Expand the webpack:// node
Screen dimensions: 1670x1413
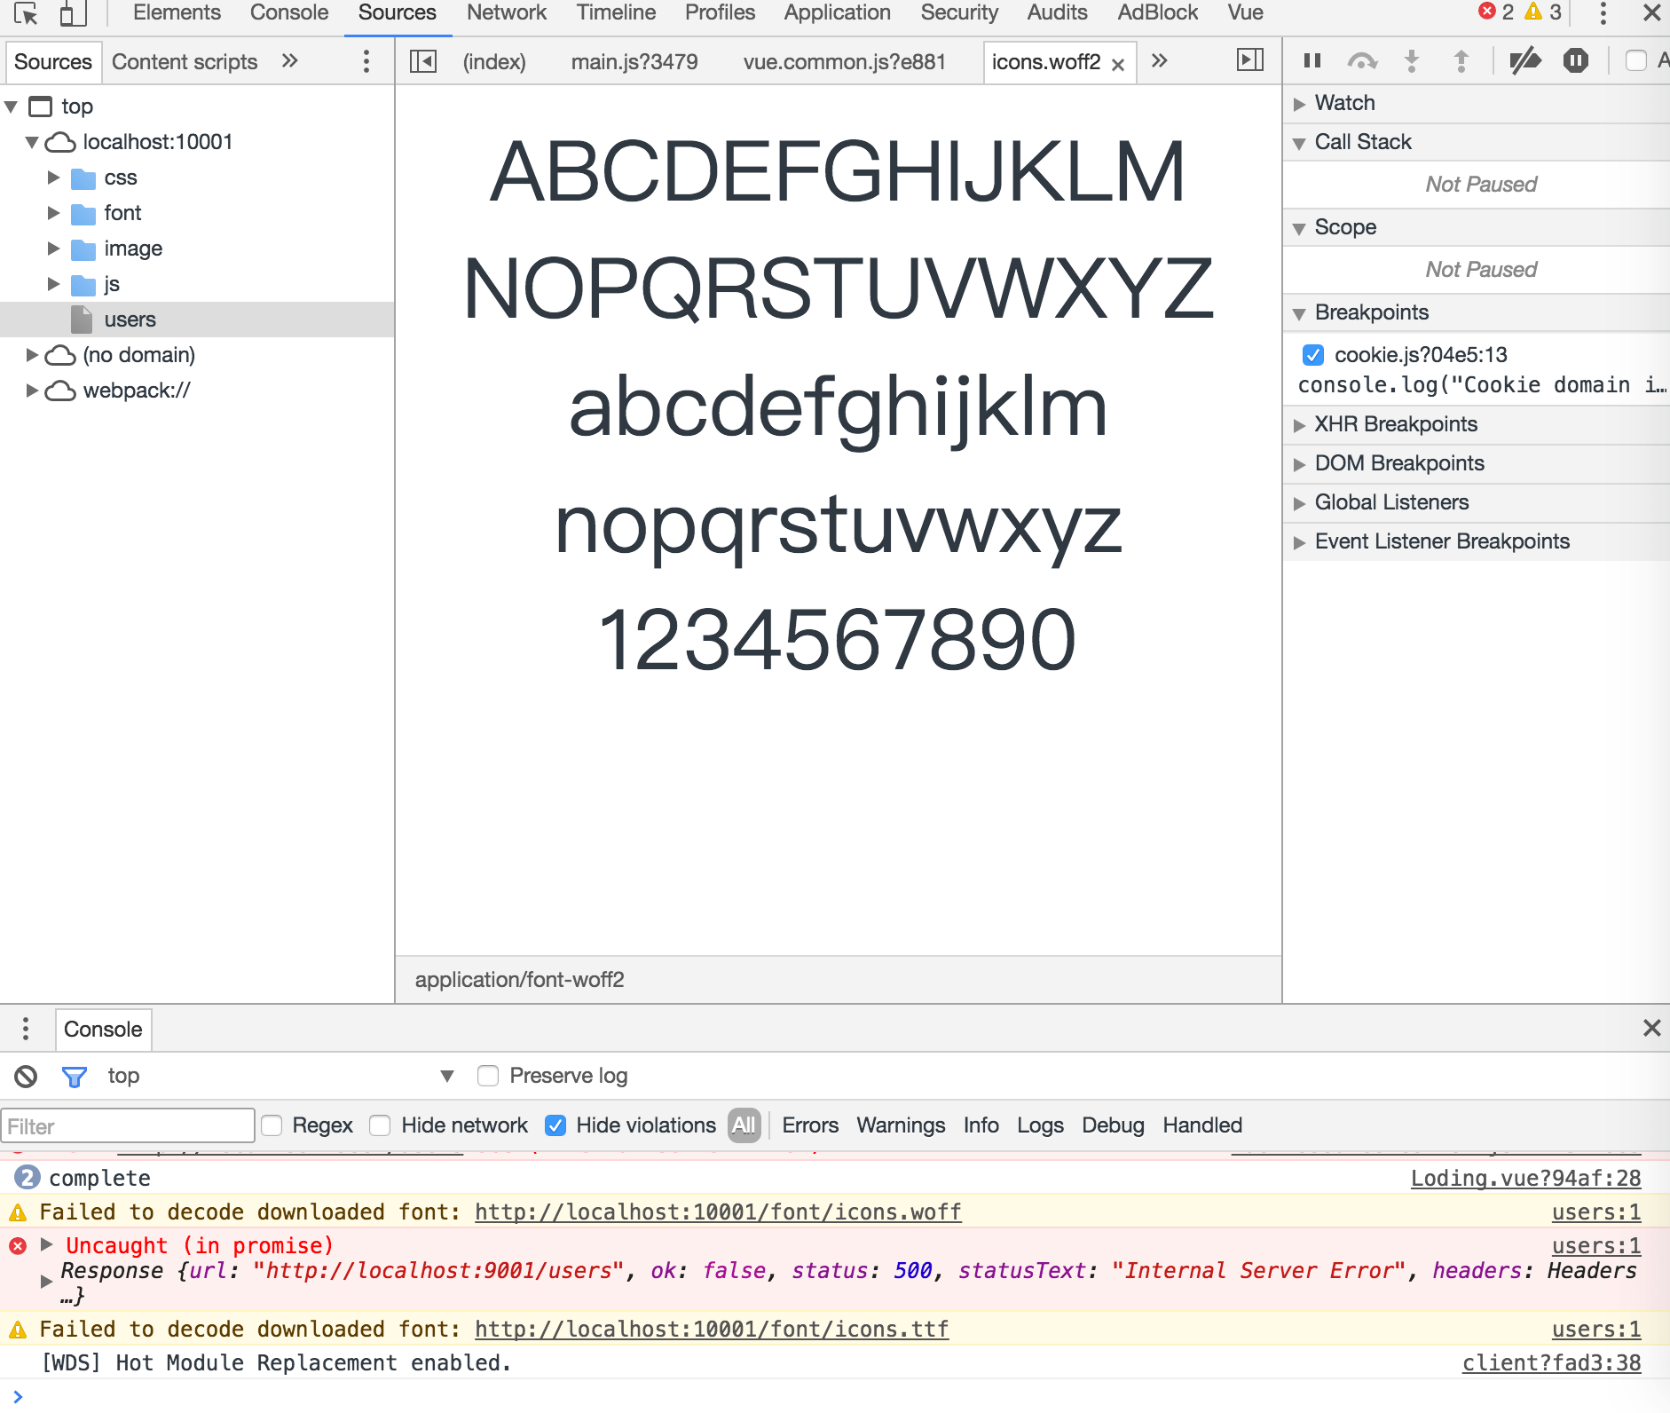(x=32, y=391)
